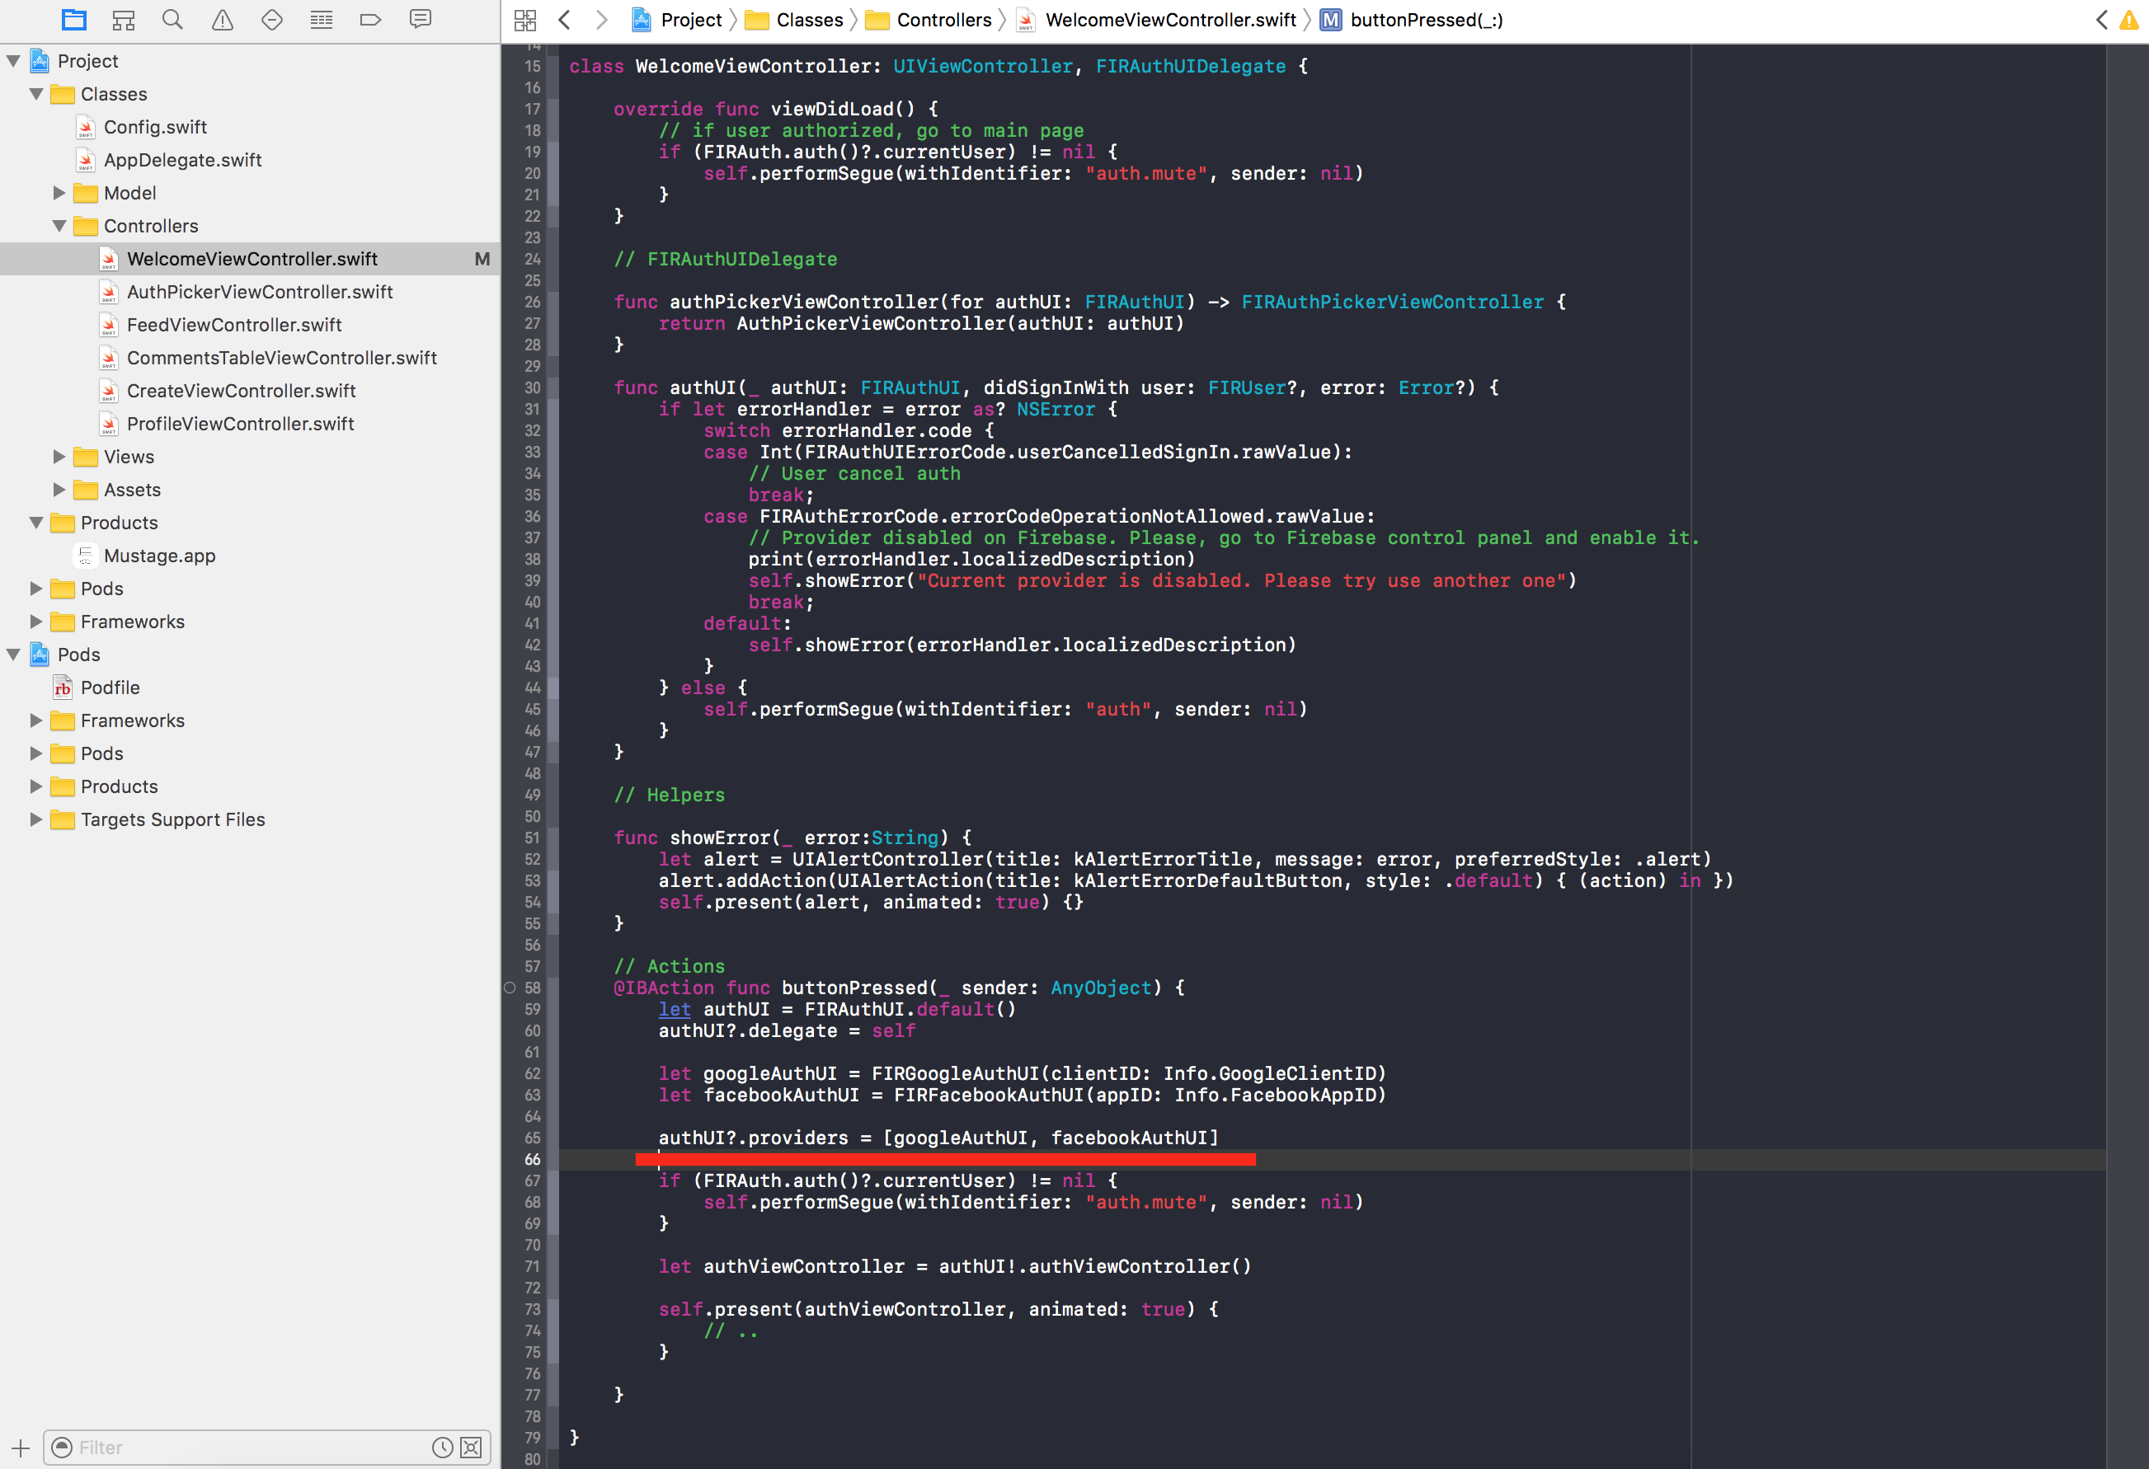
Task: Click FIRAuthUIDelegate in class declaration
Action: pyautogui.click(x=1190, y=67)
